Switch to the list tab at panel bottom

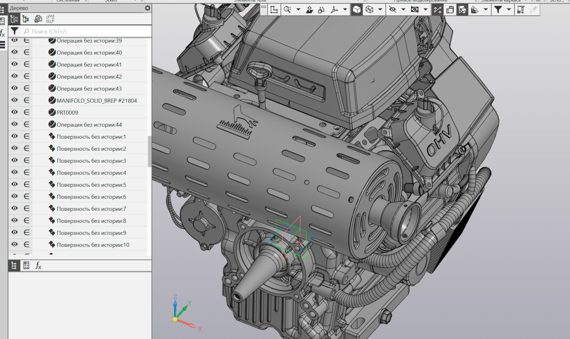coord(26,266)
